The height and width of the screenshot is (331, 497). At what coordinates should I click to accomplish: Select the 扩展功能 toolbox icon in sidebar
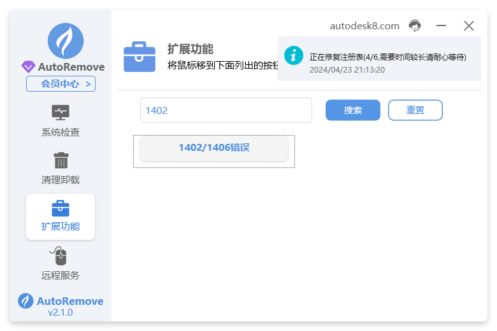[61, 208]
